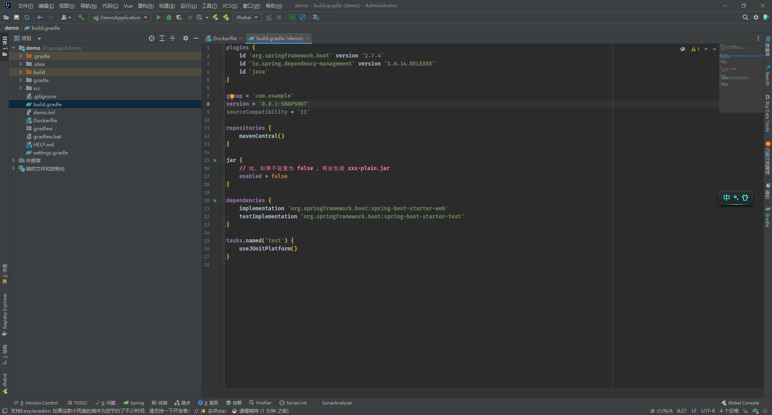Open the SonarLint tool window
Screen dimensions: 772x415
point(293,403)
